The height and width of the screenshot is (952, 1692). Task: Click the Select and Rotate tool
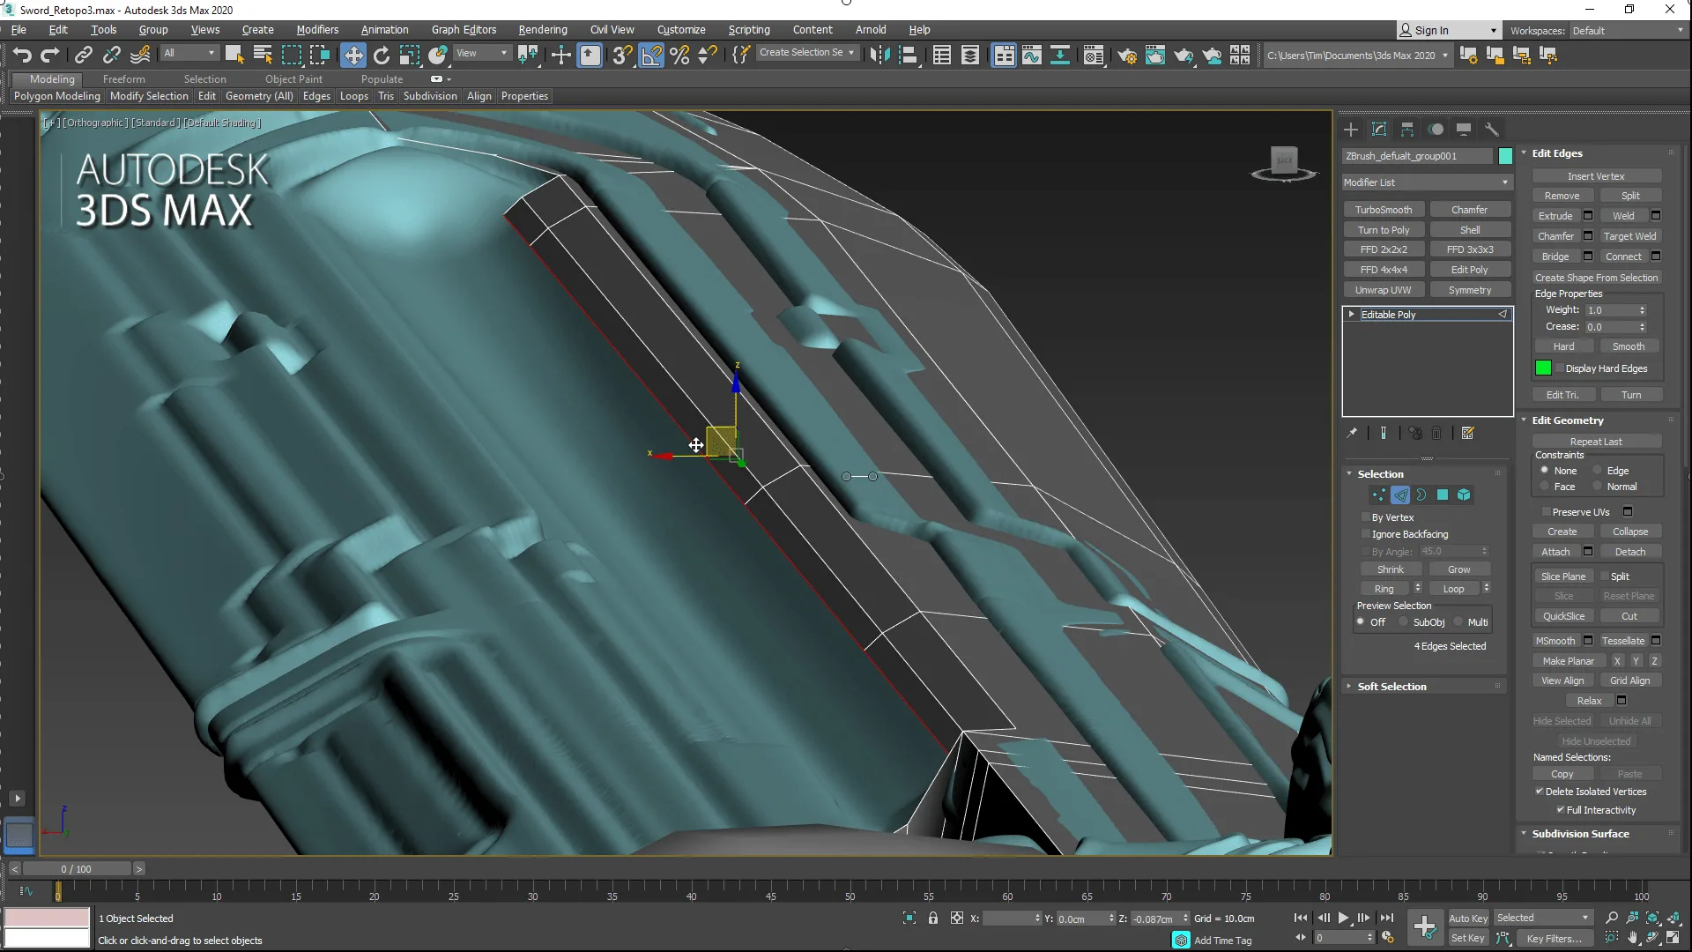click(381, 56)
